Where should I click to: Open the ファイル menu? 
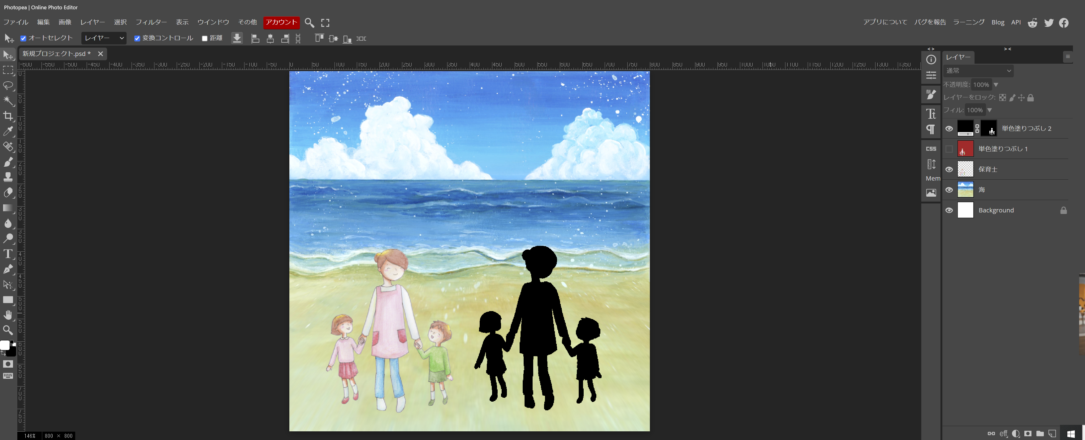[15, 22]
